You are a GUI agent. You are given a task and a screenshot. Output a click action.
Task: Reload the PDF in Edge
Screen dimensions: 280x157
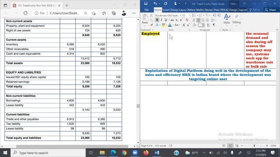pos(25,13)
